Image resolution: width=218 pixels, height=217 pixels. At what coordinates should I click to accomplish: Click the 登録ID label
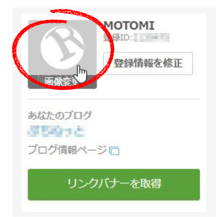(118, 38)
